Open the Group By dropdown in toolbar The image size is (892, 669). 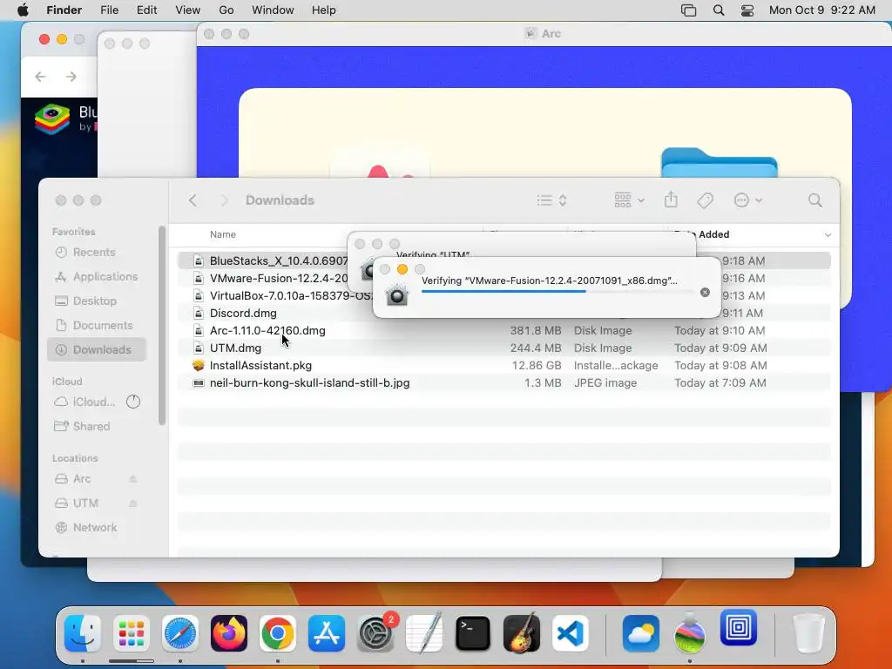pos(629,200)
